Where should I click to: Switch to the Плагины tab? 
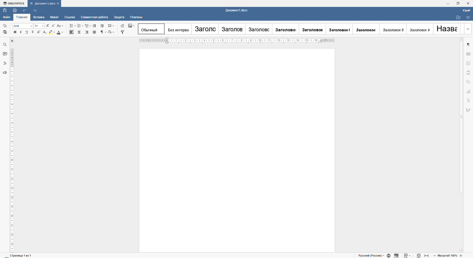(136, 17)
